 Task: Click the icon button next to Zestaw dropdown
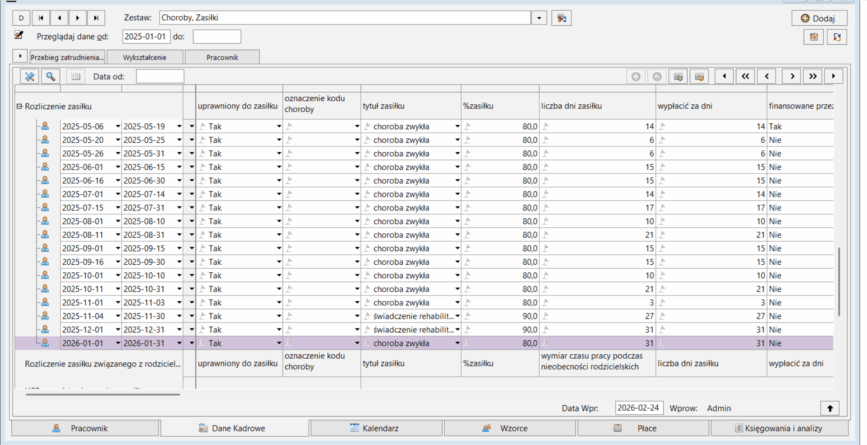[x=561, y=18]
